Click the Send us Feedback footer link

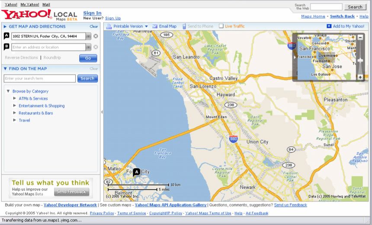click(290, 205)
